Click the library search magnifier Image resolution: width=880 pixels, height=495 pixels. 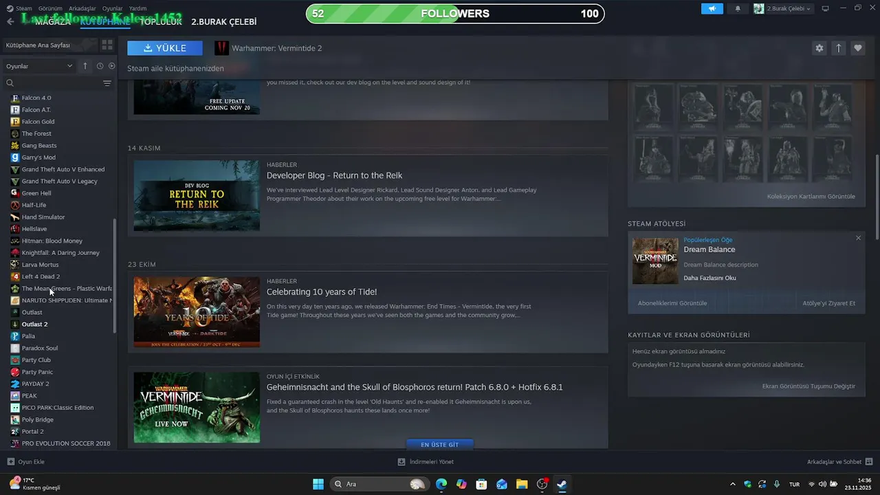click(10, 83)
